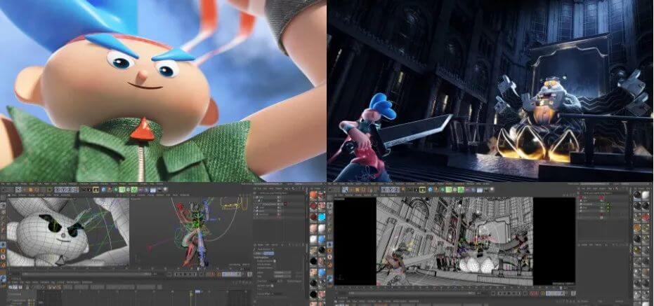
Task: Select red-orange sphere material in left window
Action: 313,195
